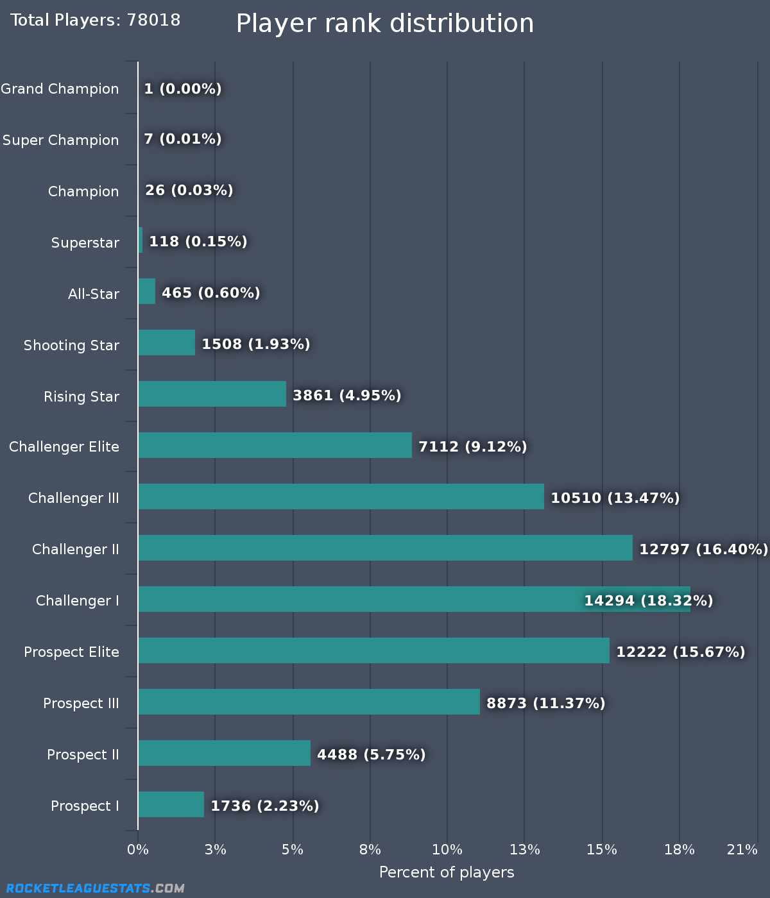This screenshot has height=898, width=770.
Task: Click the Prospect Elite bar
Action: tap(373, 650)
